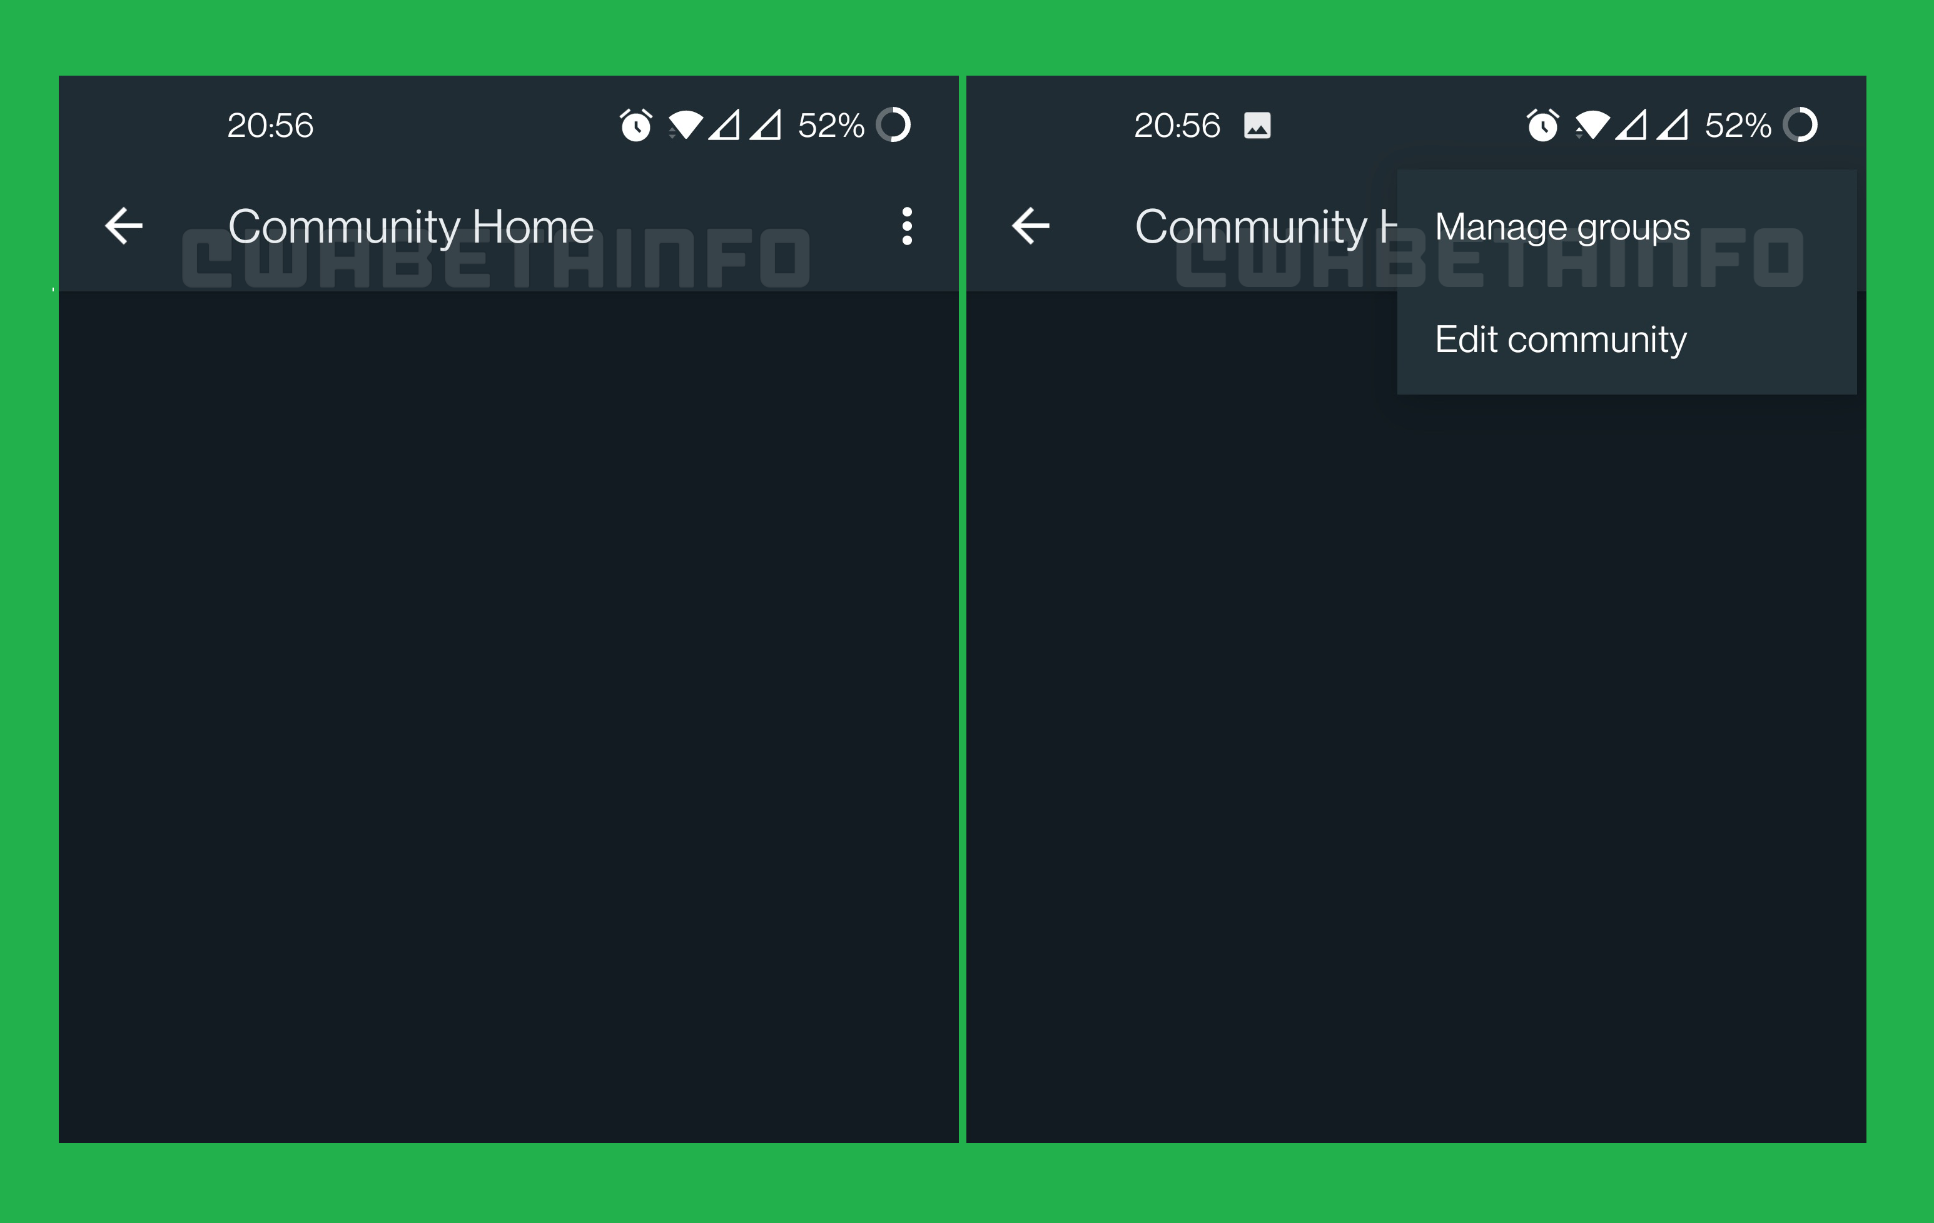Tap image notification icon in right status bar
1934x1223 pixels.
[1257, 125]
